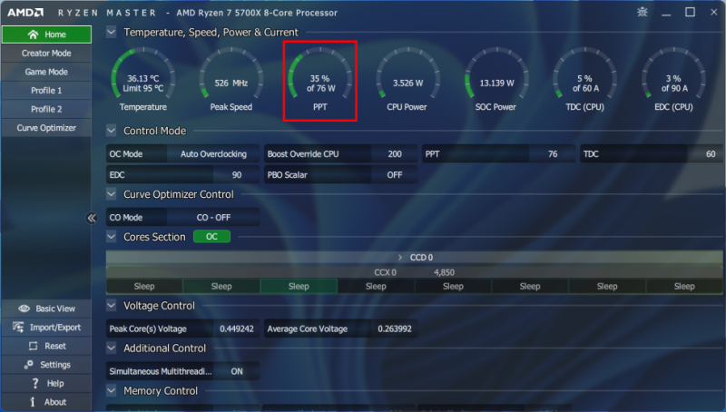
Task: Switch to Creator Mode tab
Action: (x=46, y=54)
